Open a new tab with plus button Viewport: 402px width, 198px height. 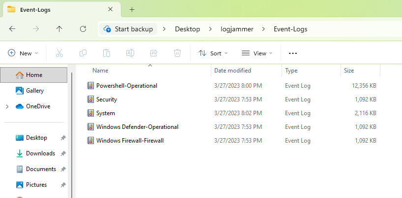coord(132,10)
